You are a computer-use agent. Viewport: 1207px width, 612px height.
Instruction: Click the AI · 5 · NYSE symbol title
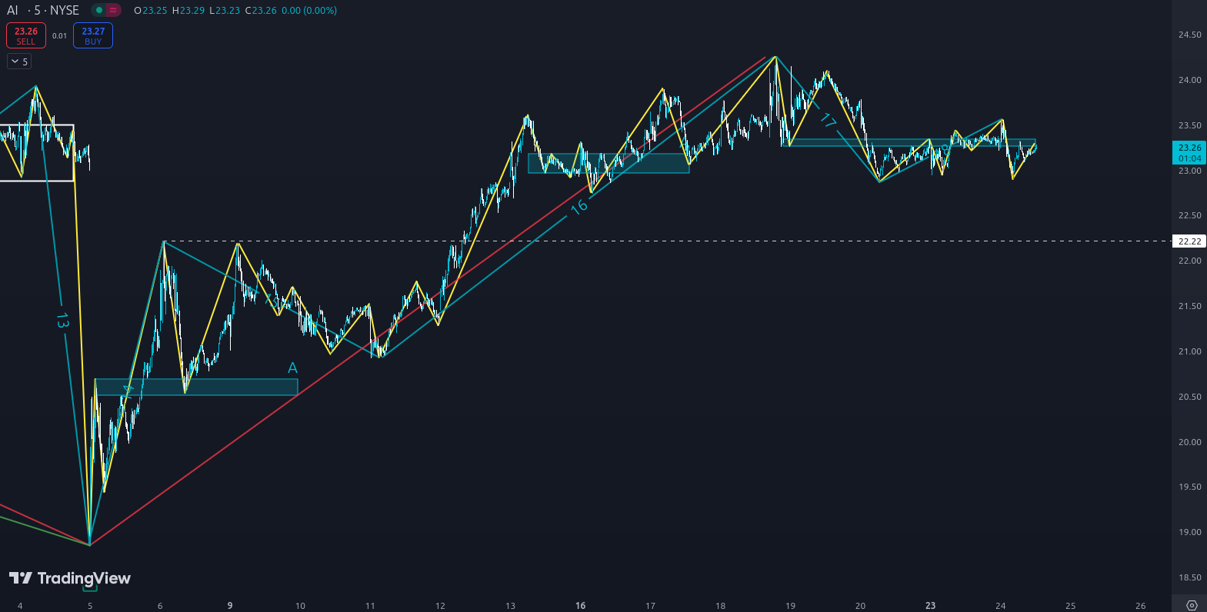tap(43, 11)
